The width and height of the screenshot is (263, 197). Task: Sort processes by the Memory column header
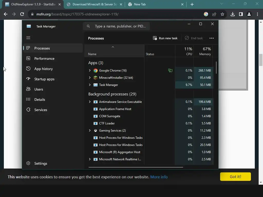tap(203, 51)
